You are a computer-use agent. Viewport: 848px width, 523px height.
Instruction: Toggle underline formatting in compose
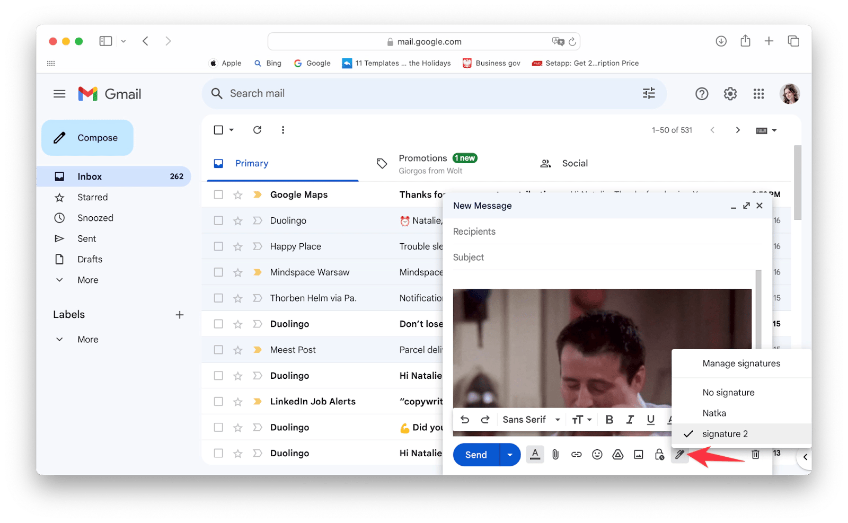pyautogui.click(x=650, y=420)
